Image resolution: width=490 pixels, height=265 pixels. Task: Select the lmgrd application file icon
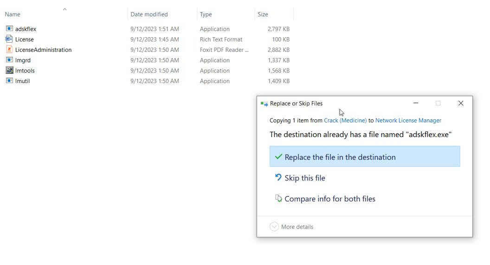9,60
